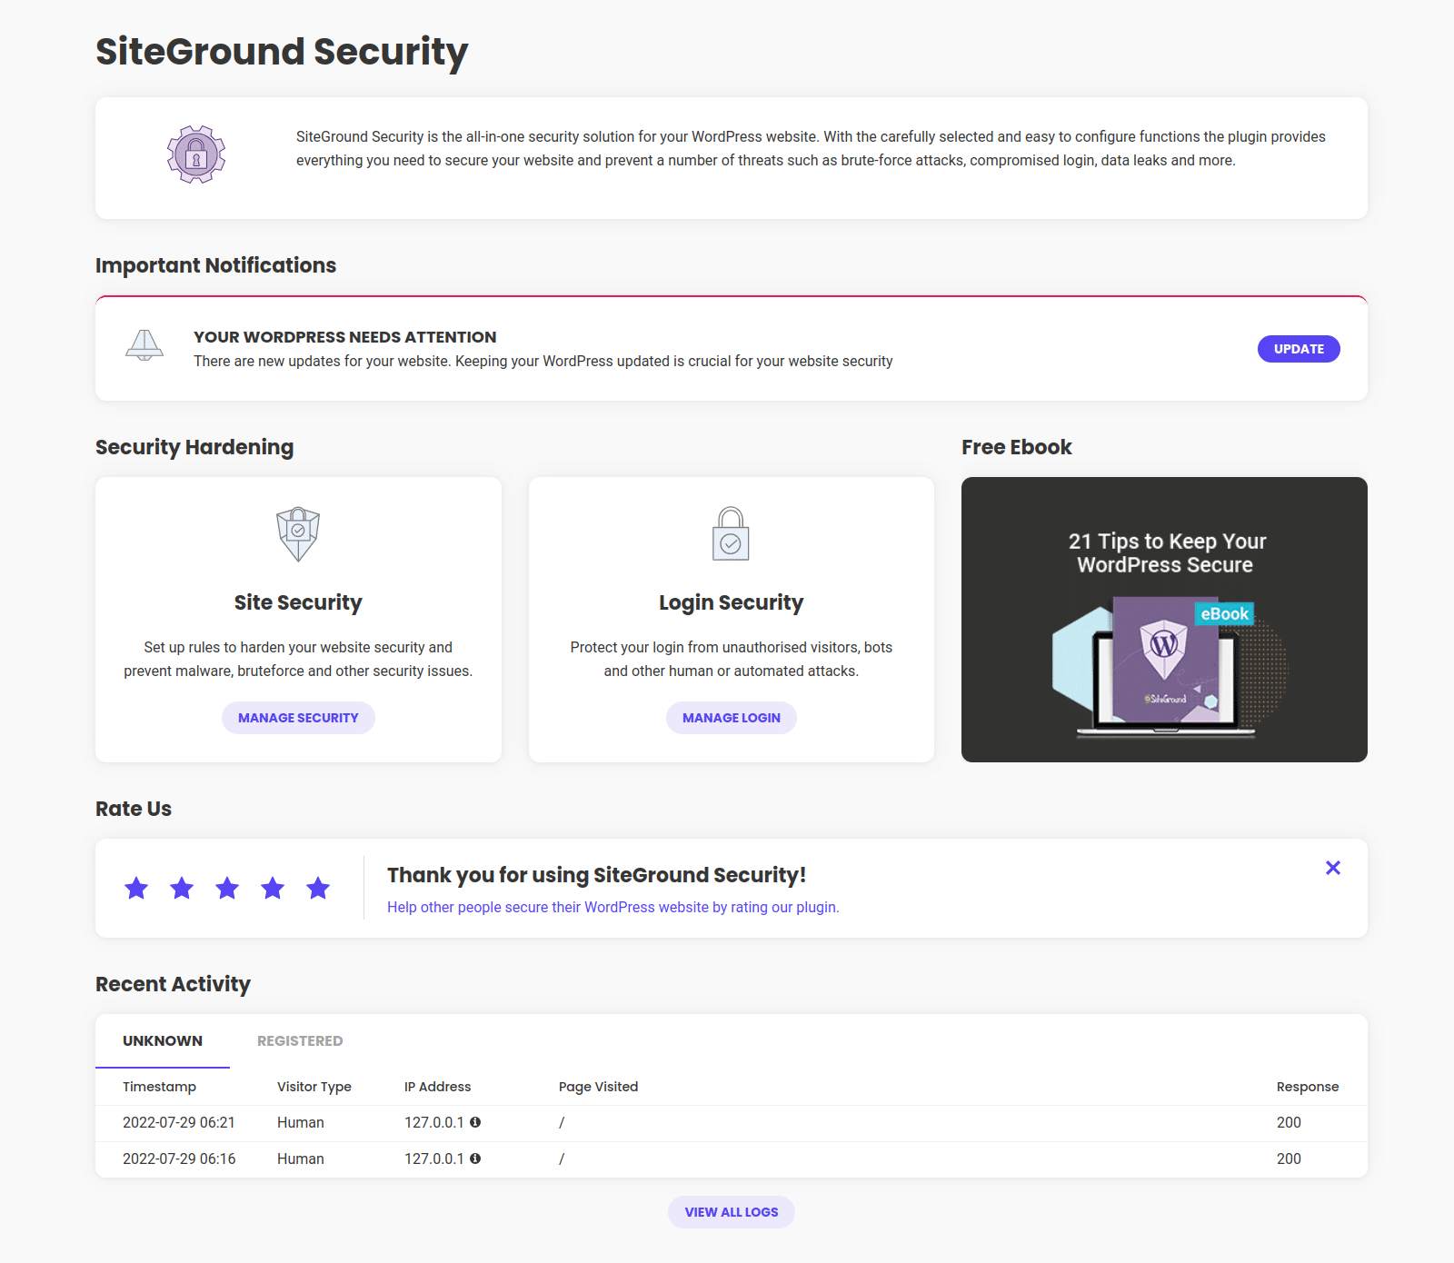This screenshot has height=1263, width=1454.
Task: Rate with the fifth star
Action: click(x=318, y=888)
